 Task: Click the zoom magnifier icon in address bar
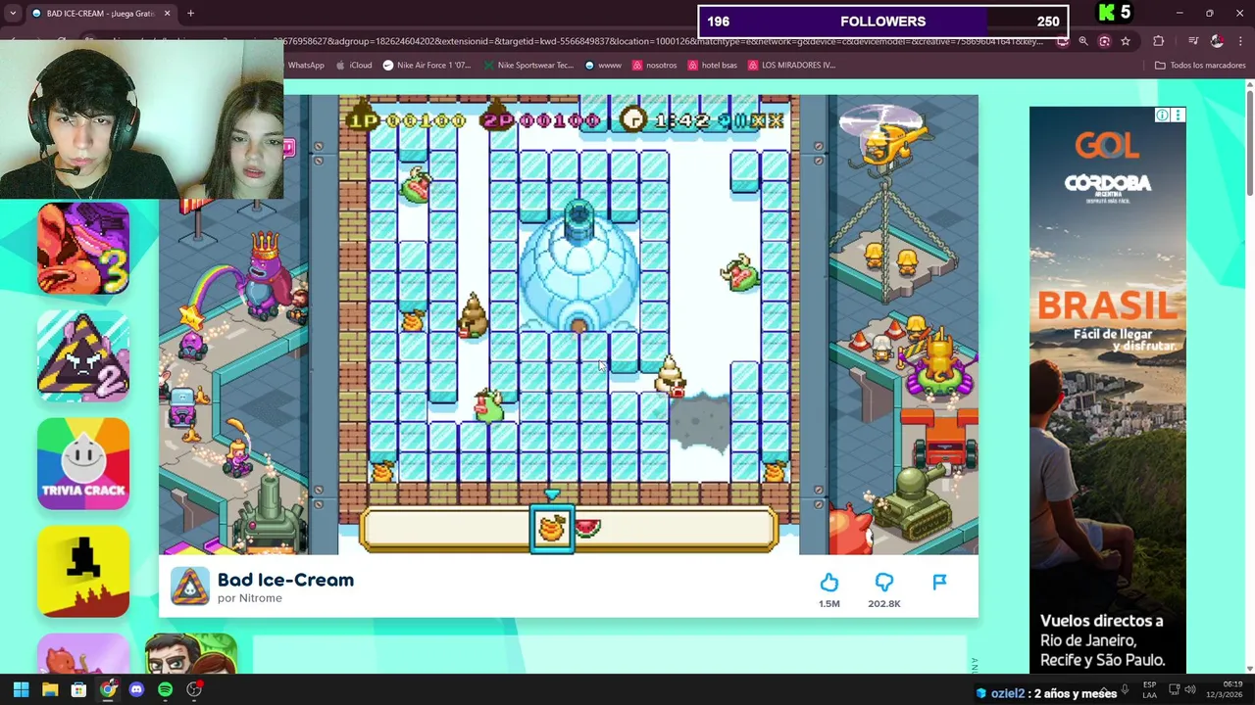pos(1083,41)
